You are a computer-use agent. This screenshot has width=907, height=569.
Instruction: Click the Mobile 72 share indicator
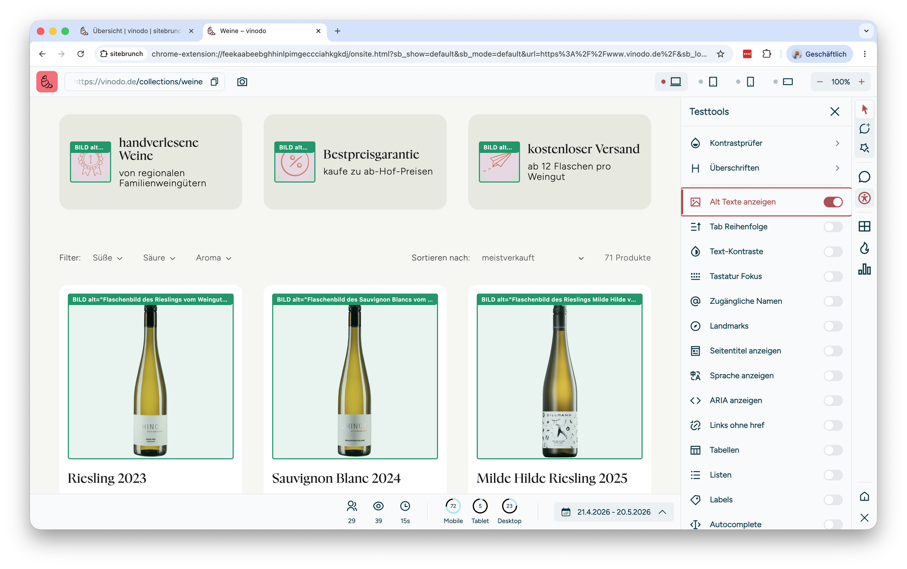453,507
